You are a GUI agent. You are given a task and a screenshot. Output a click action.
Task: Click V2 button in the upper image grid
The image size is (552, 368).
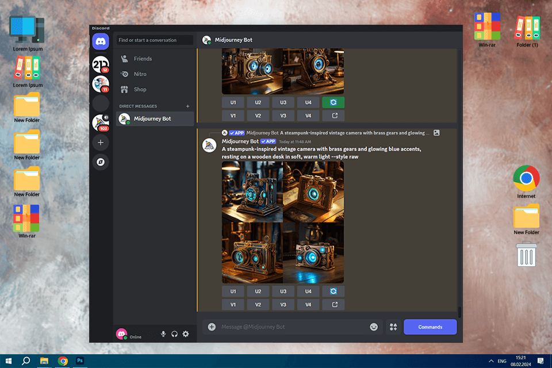(x=258, y=116)
